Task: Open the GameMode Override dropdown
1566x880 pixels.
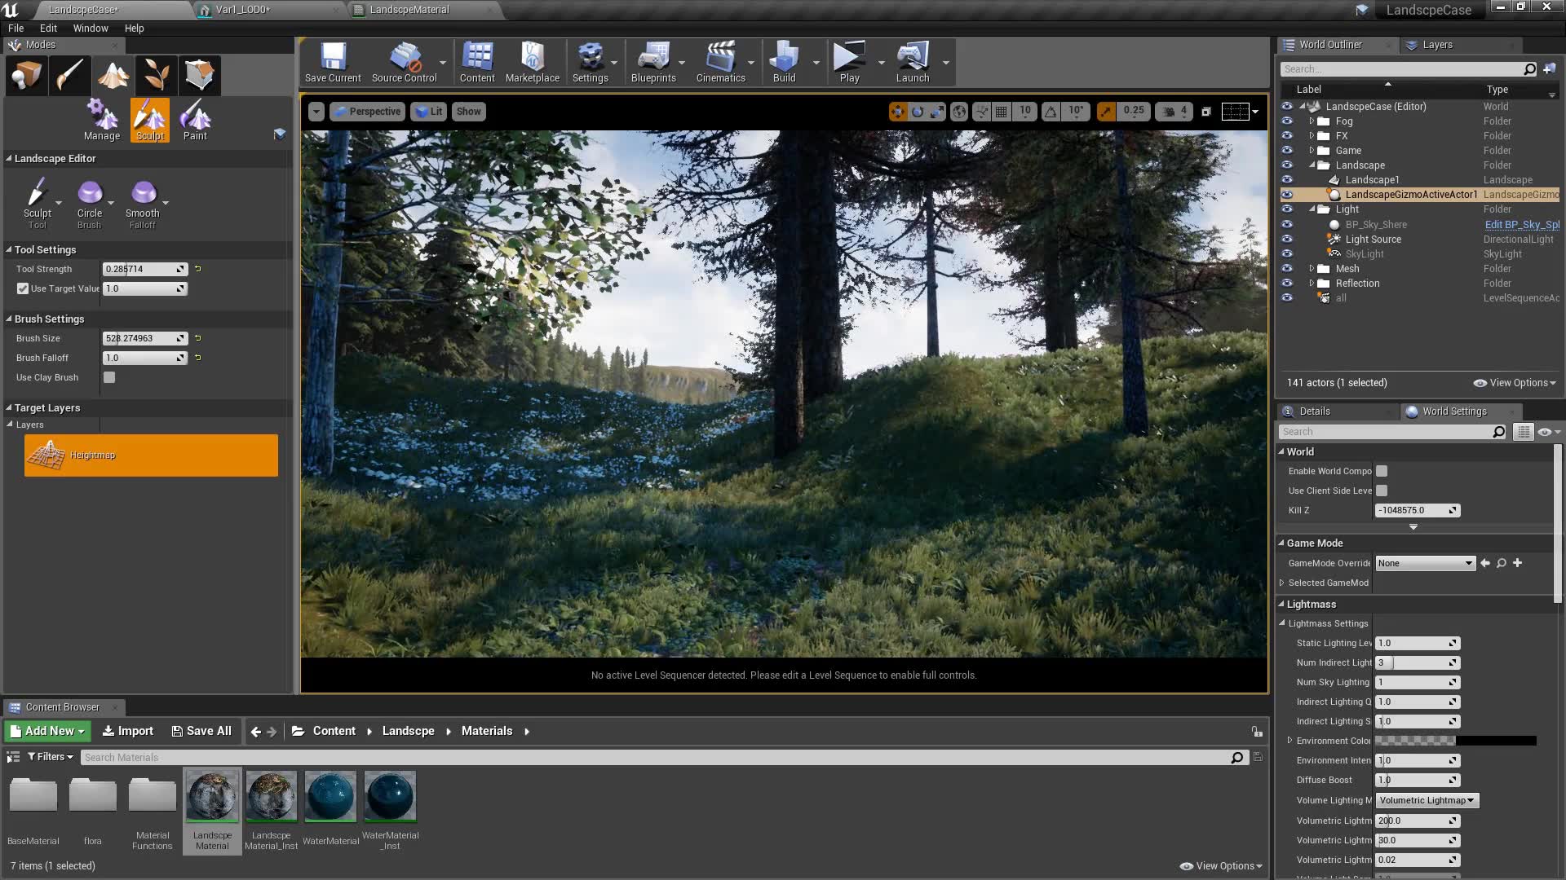Action: point(1424,563)
